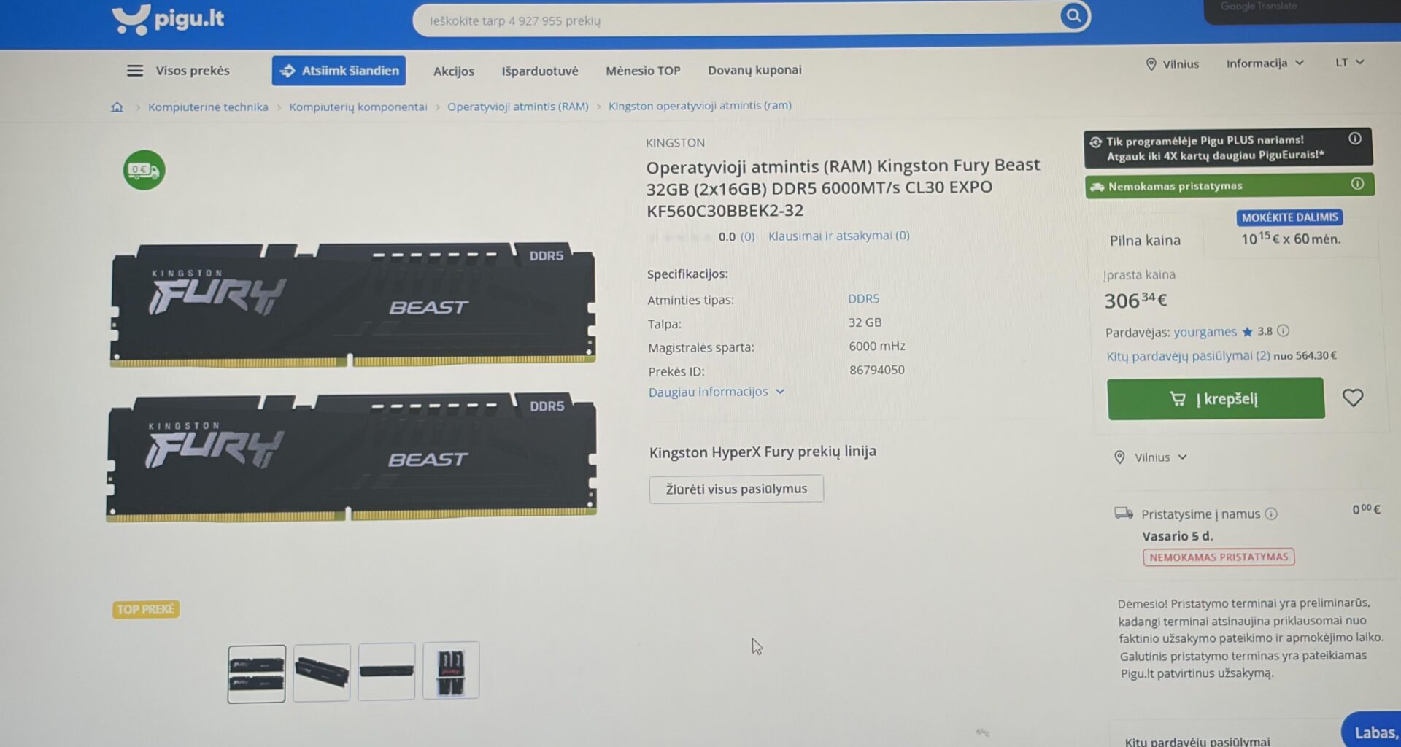
Task: Add item with Į krepšelį button
Action: [x=1215, y=398]
